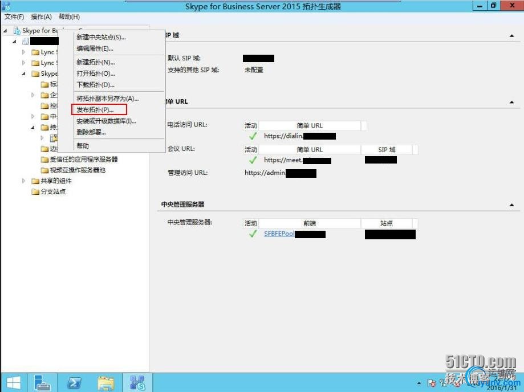Open the SFBFEPool front-end pool link
The height and width of the screenshot is (392, 524).
coord(279,234)
